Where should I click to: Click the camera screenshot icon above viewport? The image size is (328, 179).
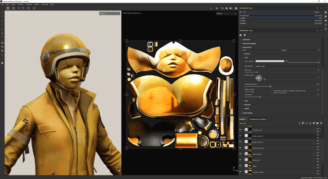(236, 8)
